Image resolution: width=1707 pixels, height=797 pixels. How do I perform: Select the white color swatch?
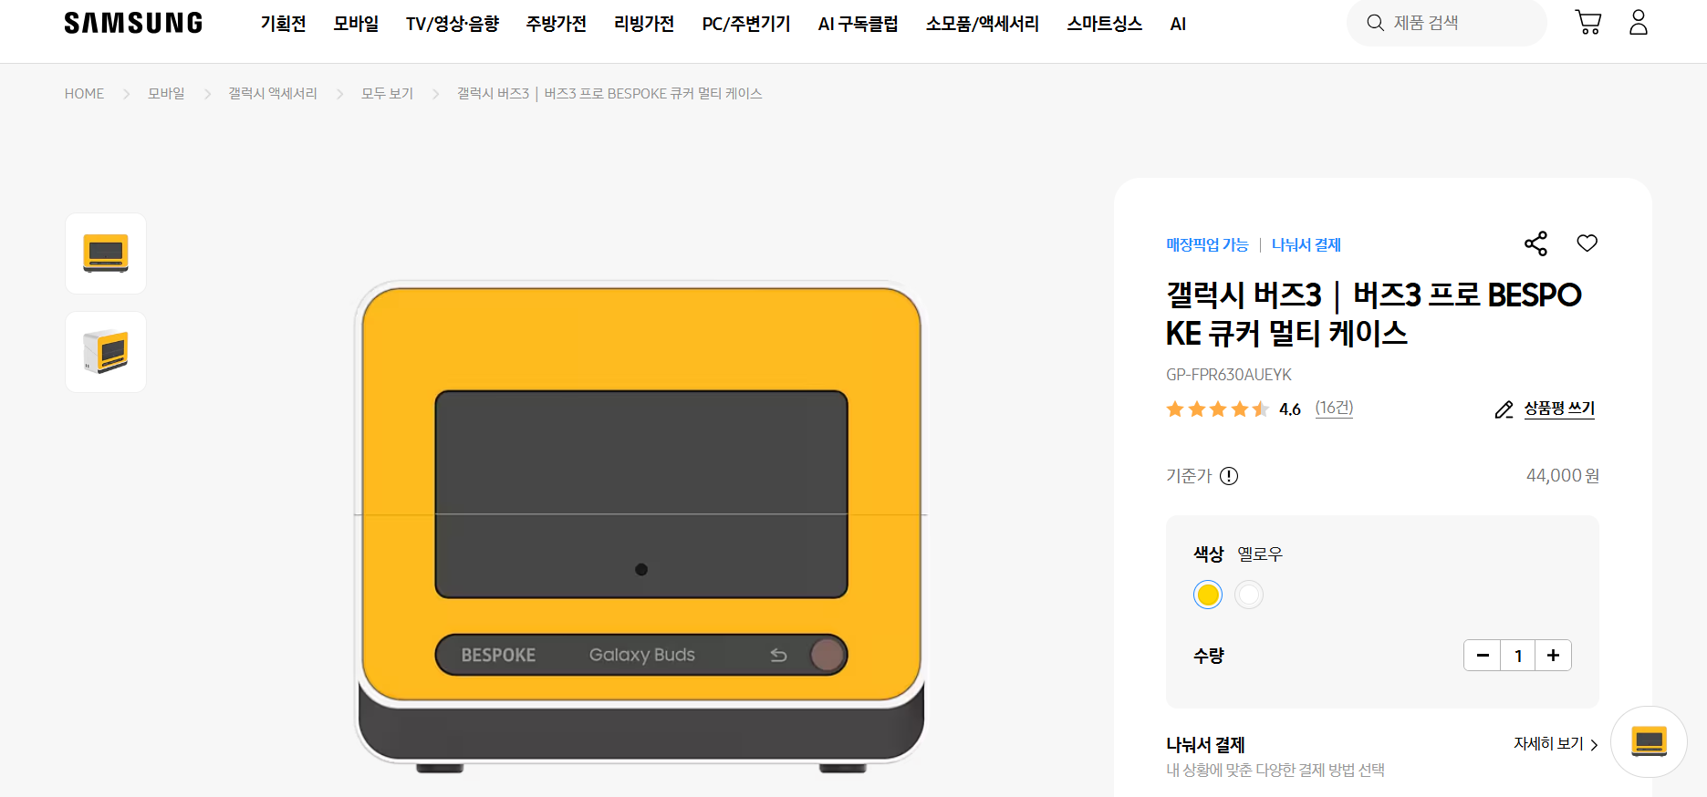[x=1249, y=595]
